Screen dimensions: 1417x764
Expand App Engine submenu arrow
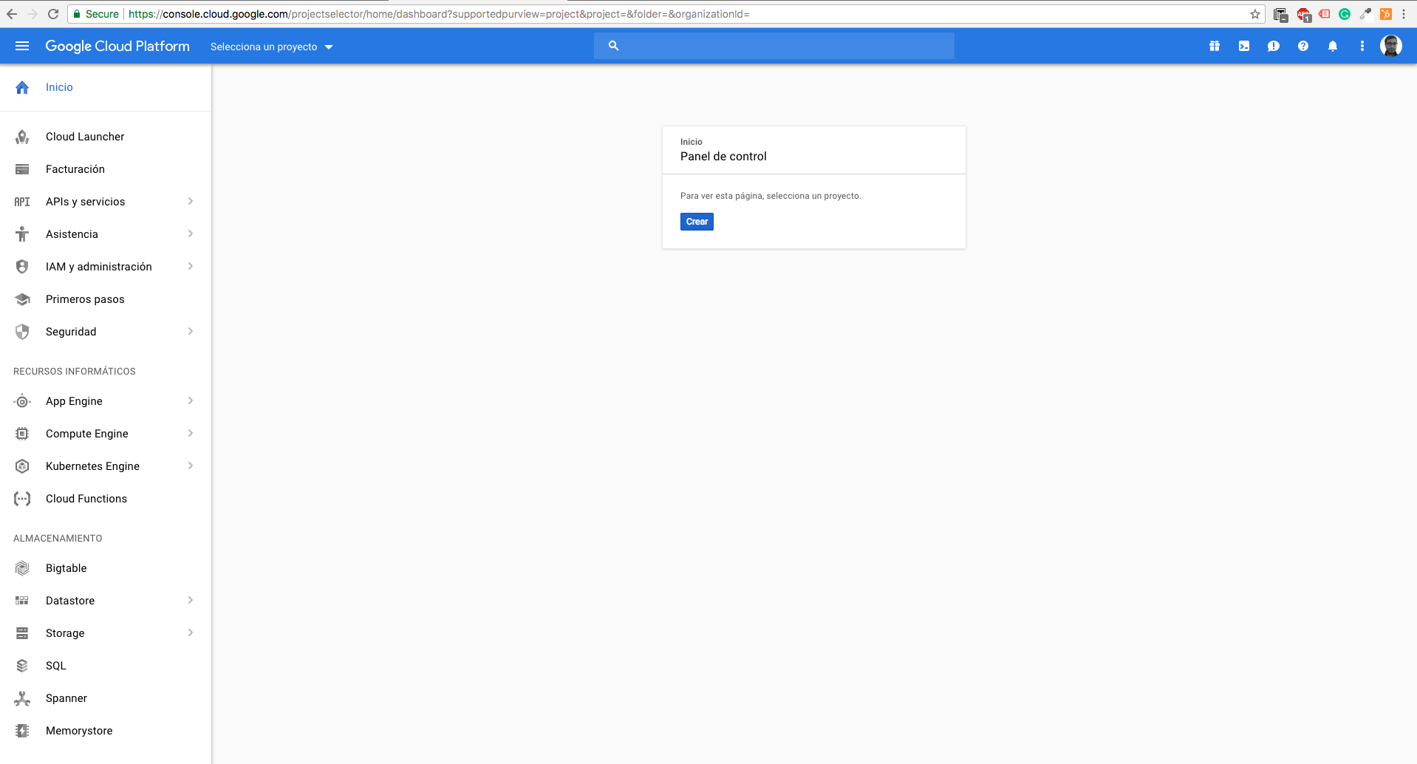(191, 400)
